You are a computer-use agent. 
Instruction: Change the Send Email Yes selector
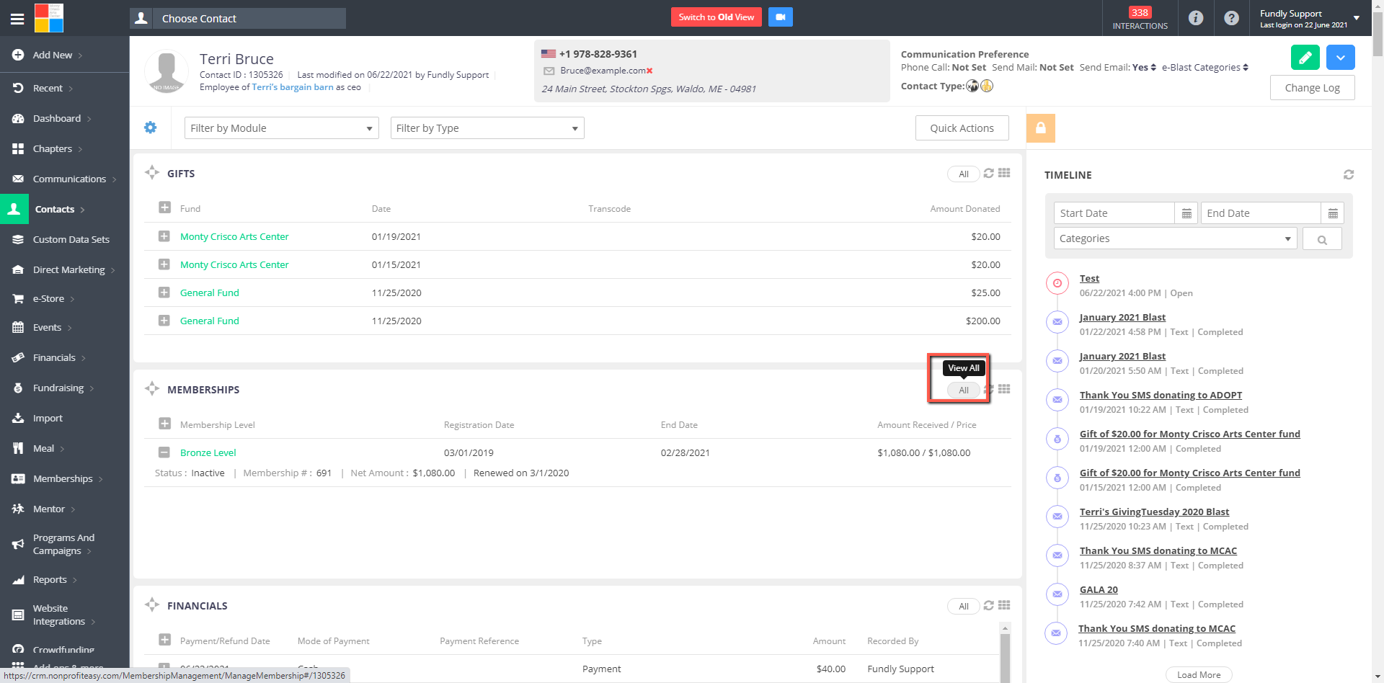(x=1145, y=67)
